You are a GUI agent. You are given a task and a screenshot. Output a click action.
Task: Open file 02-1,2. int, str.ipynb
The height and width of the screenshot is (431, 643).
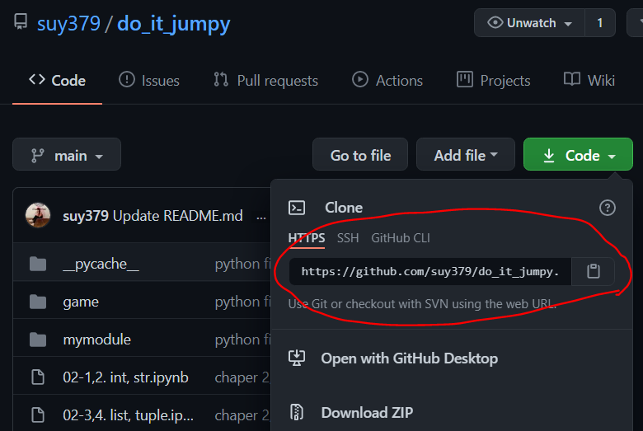click(125, 377)
